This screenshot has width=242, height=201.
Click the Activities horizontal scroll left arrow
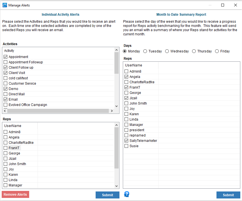coord(5,111)
